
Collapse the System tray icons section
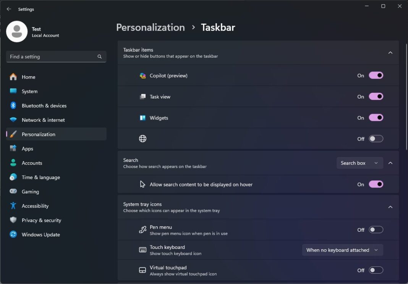(x=390, y=207)
